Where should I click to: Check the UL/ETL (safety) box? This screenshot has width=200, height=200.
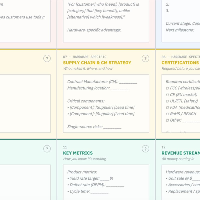[167, 101]
